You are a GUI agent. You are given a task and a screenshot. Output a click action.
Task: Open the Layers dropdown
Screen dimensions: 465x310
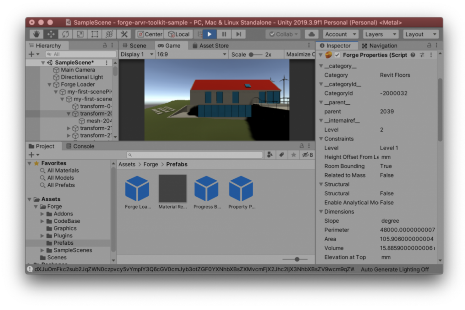pos(380,34)
